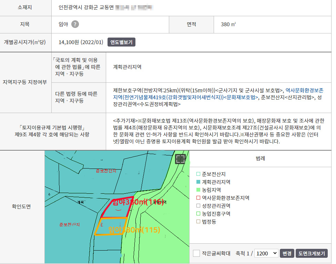The width and height of the screenshot is (336, 264).
Task: Click the 성장관리권역 legend box icon
Action: coord(198,206)
